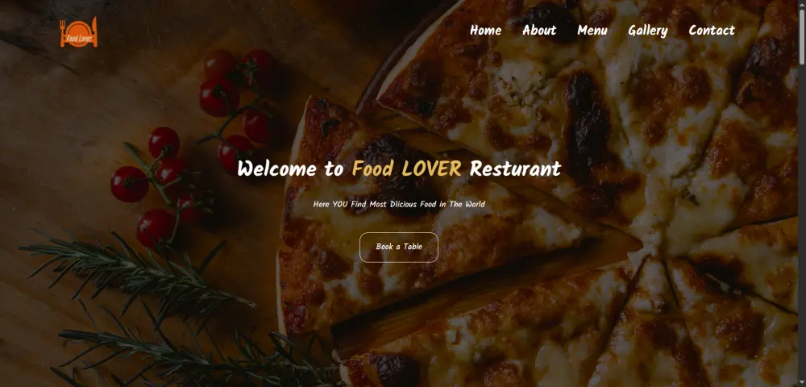Click the Book a Table button
Viewport: 806px width, 387px height.
click(399, 248)
